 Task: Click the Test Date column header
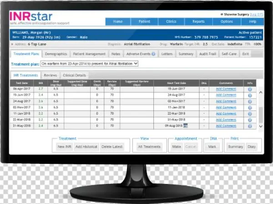(22, 83)
